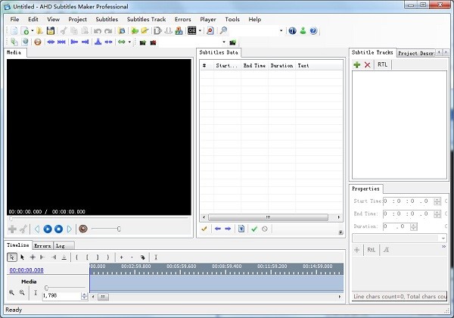
Task: Click the zoom in magnifier in timeline
Action: (x=12, y=292)
